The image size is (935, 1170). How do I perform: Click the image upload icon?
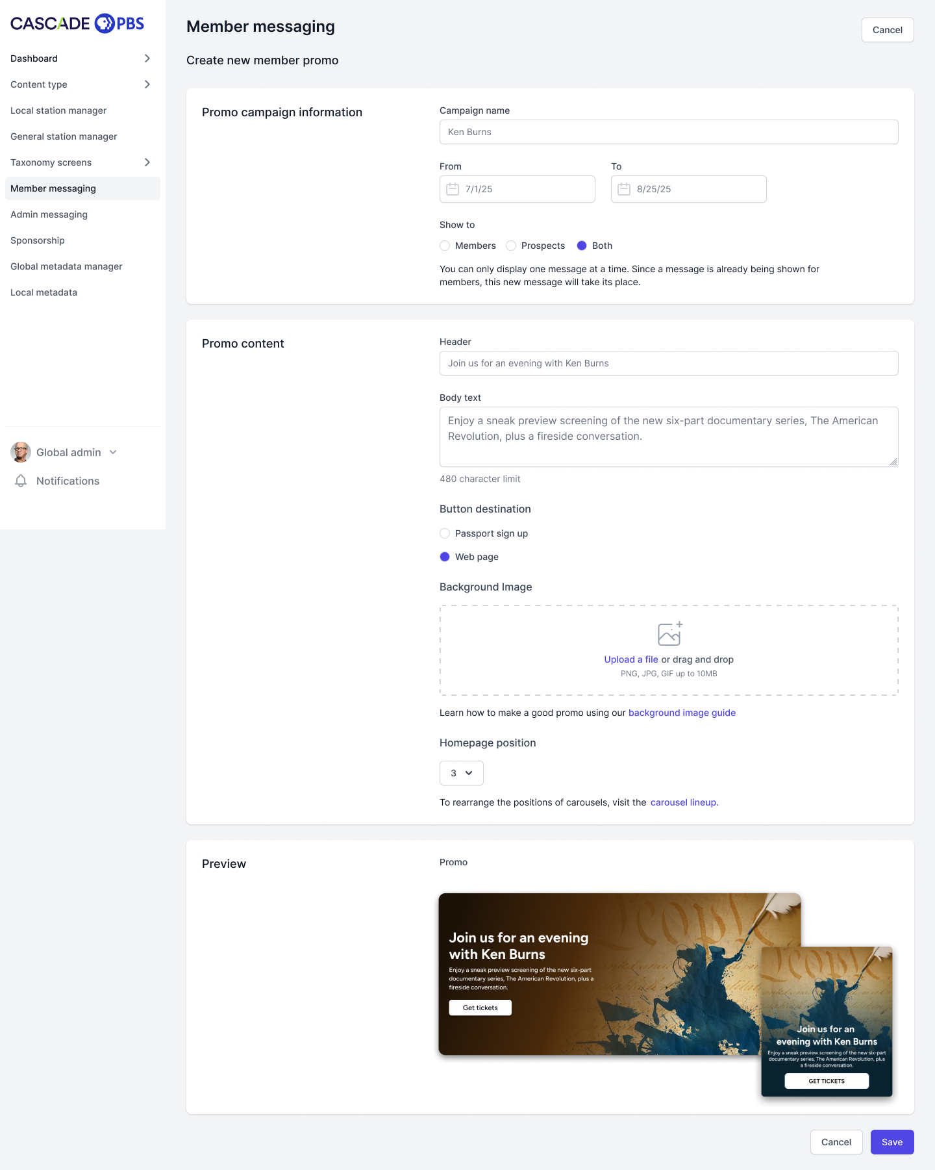point(669,633)
